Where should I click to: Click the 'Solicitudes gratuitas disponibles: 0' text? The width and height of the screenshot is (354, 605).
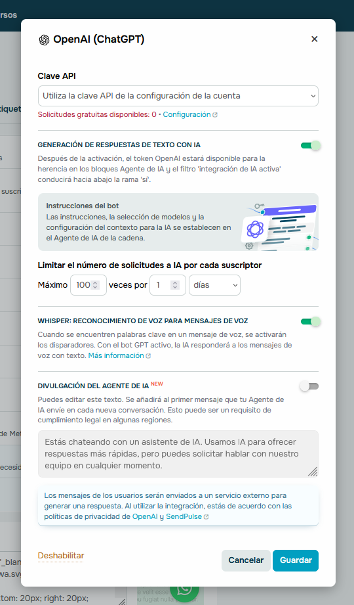click(x=97, y=114)
